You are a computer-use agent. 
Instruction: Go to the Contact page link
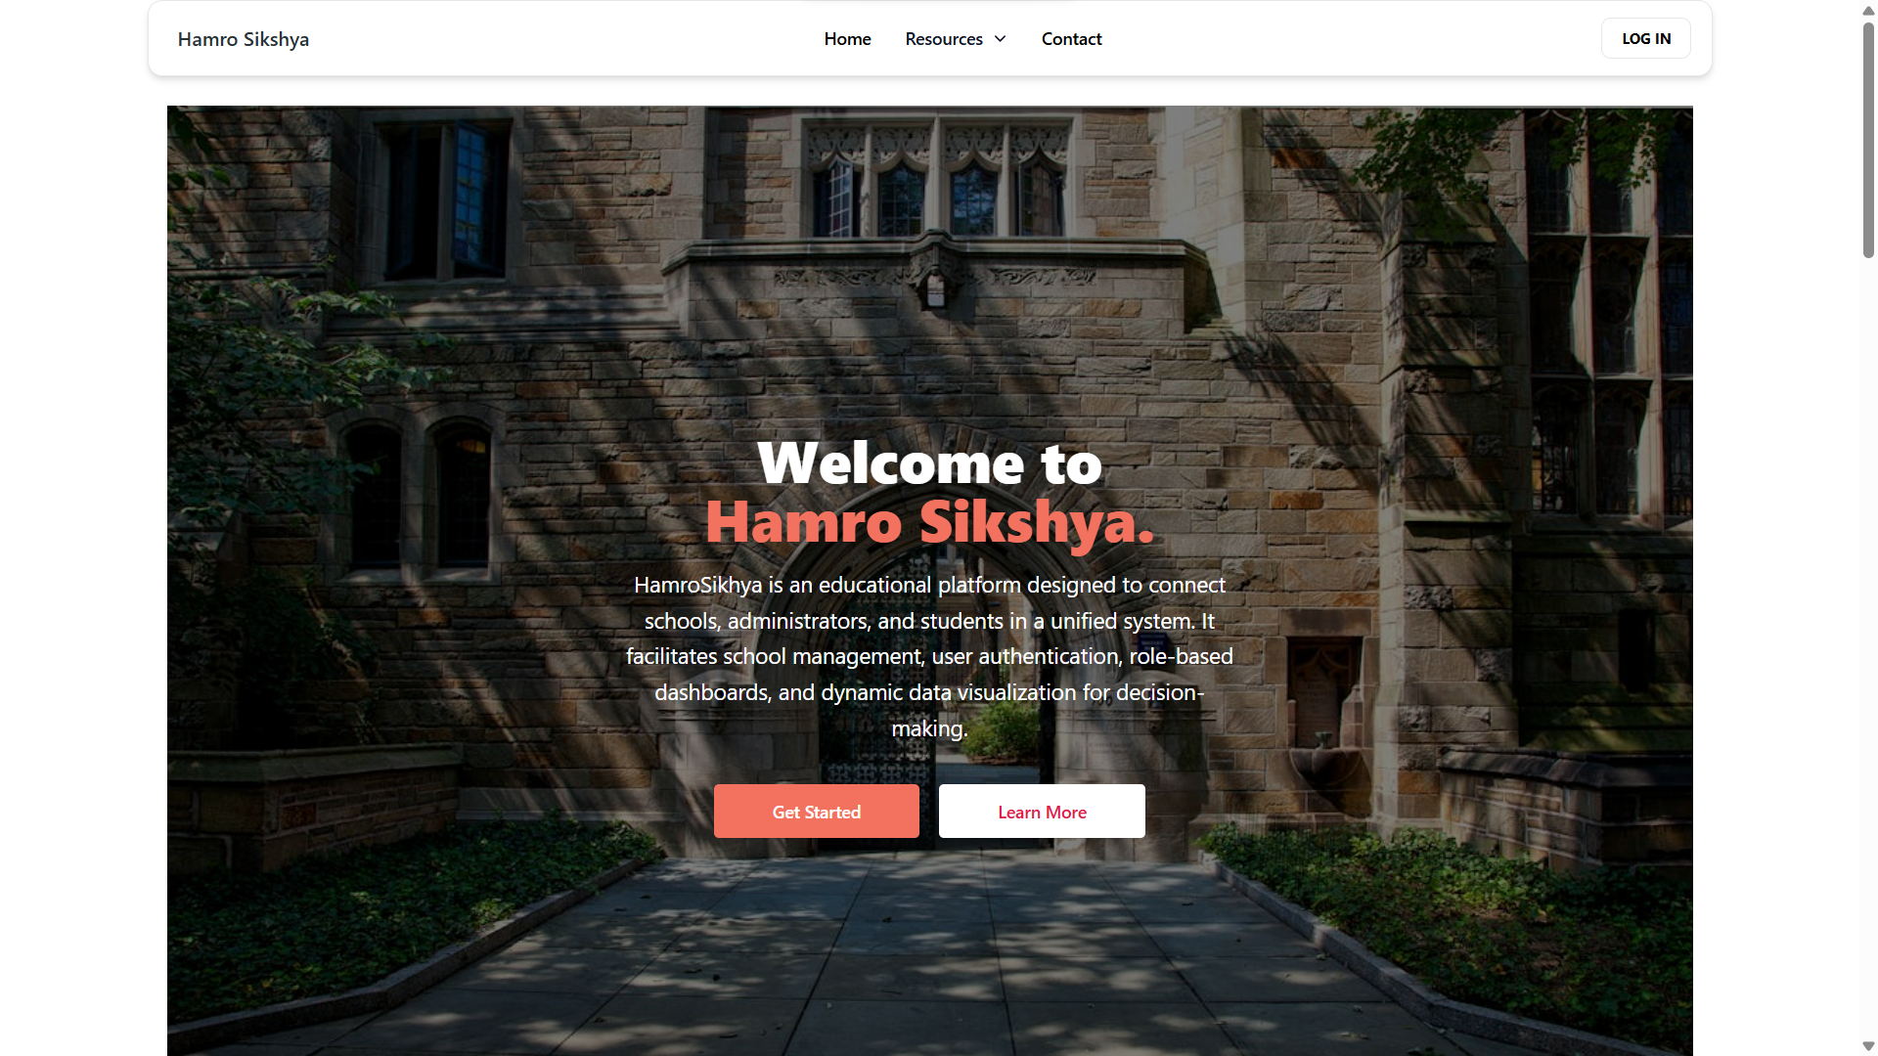[1071, 39]
